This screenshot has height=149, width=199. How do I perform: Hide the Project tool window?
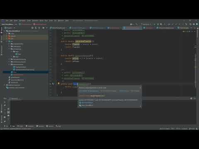coord(47,28)
